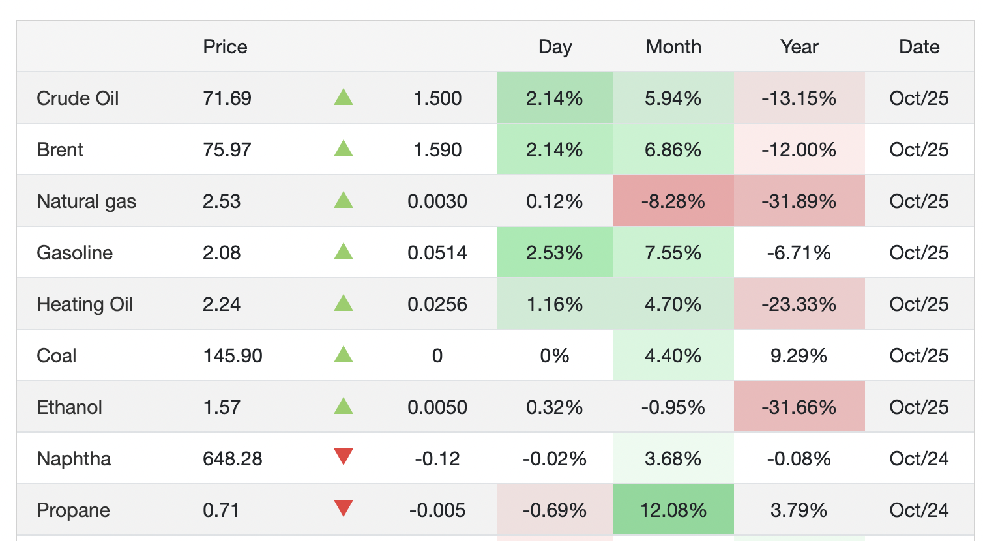Open the Natural gas commodity link
This screenshot has width=983, height=541.
pyautogui.click(x=86, y=201)
